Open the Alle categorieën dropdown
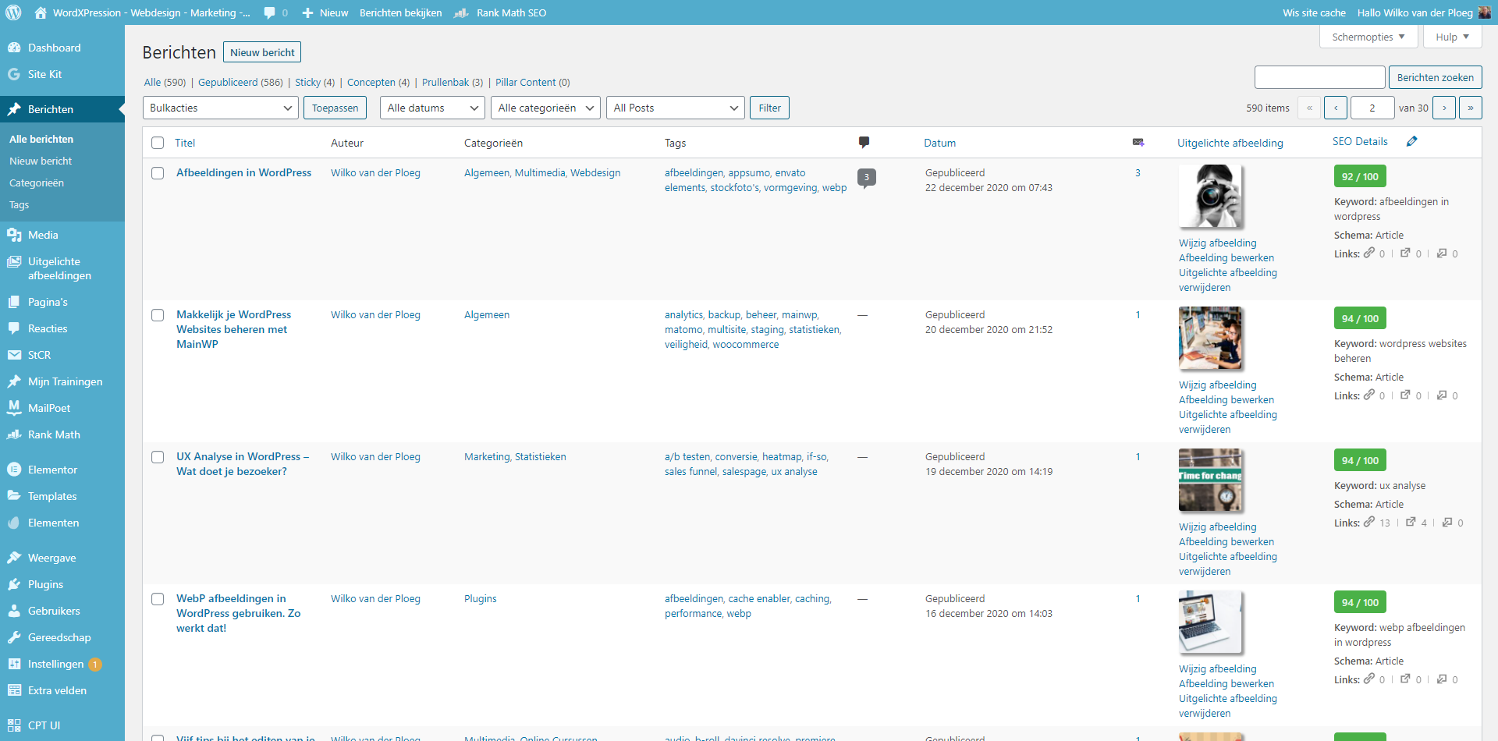Screen dimensions: 1498x741 pos(545,108)
